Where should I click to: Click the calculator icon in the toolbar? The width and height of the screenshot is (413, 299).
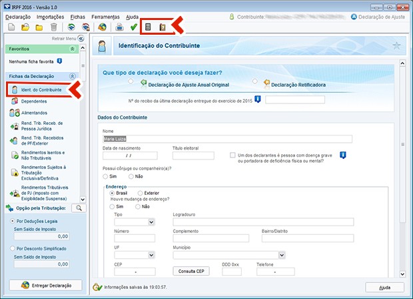tap(149, 27)
